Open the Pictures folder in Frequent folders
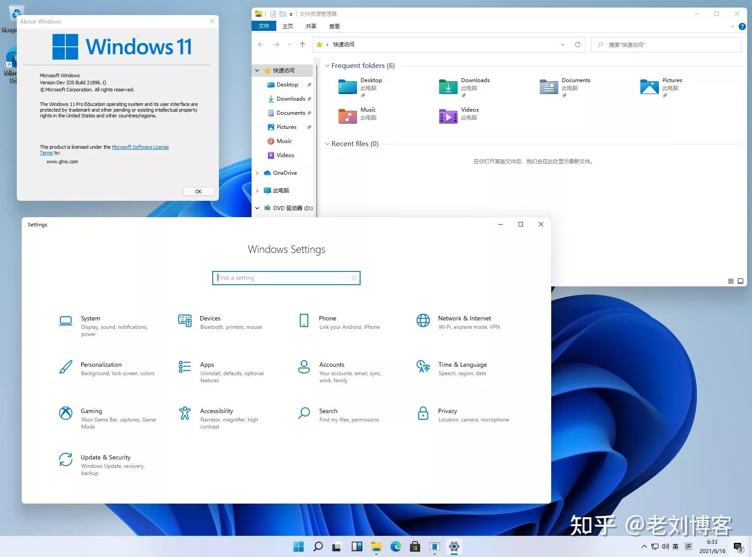752x557 pixels. 661,87
